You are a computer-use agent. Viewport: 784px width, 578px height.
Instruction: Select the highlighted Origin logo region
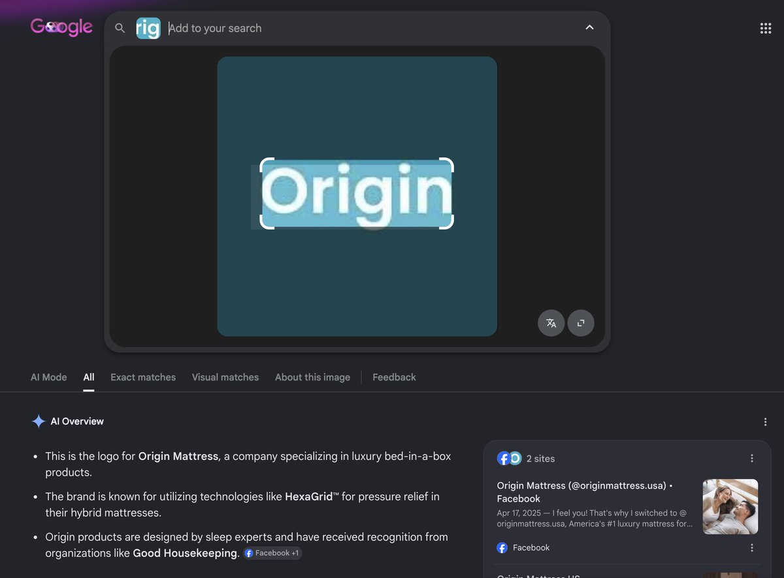tap(357, 194)
